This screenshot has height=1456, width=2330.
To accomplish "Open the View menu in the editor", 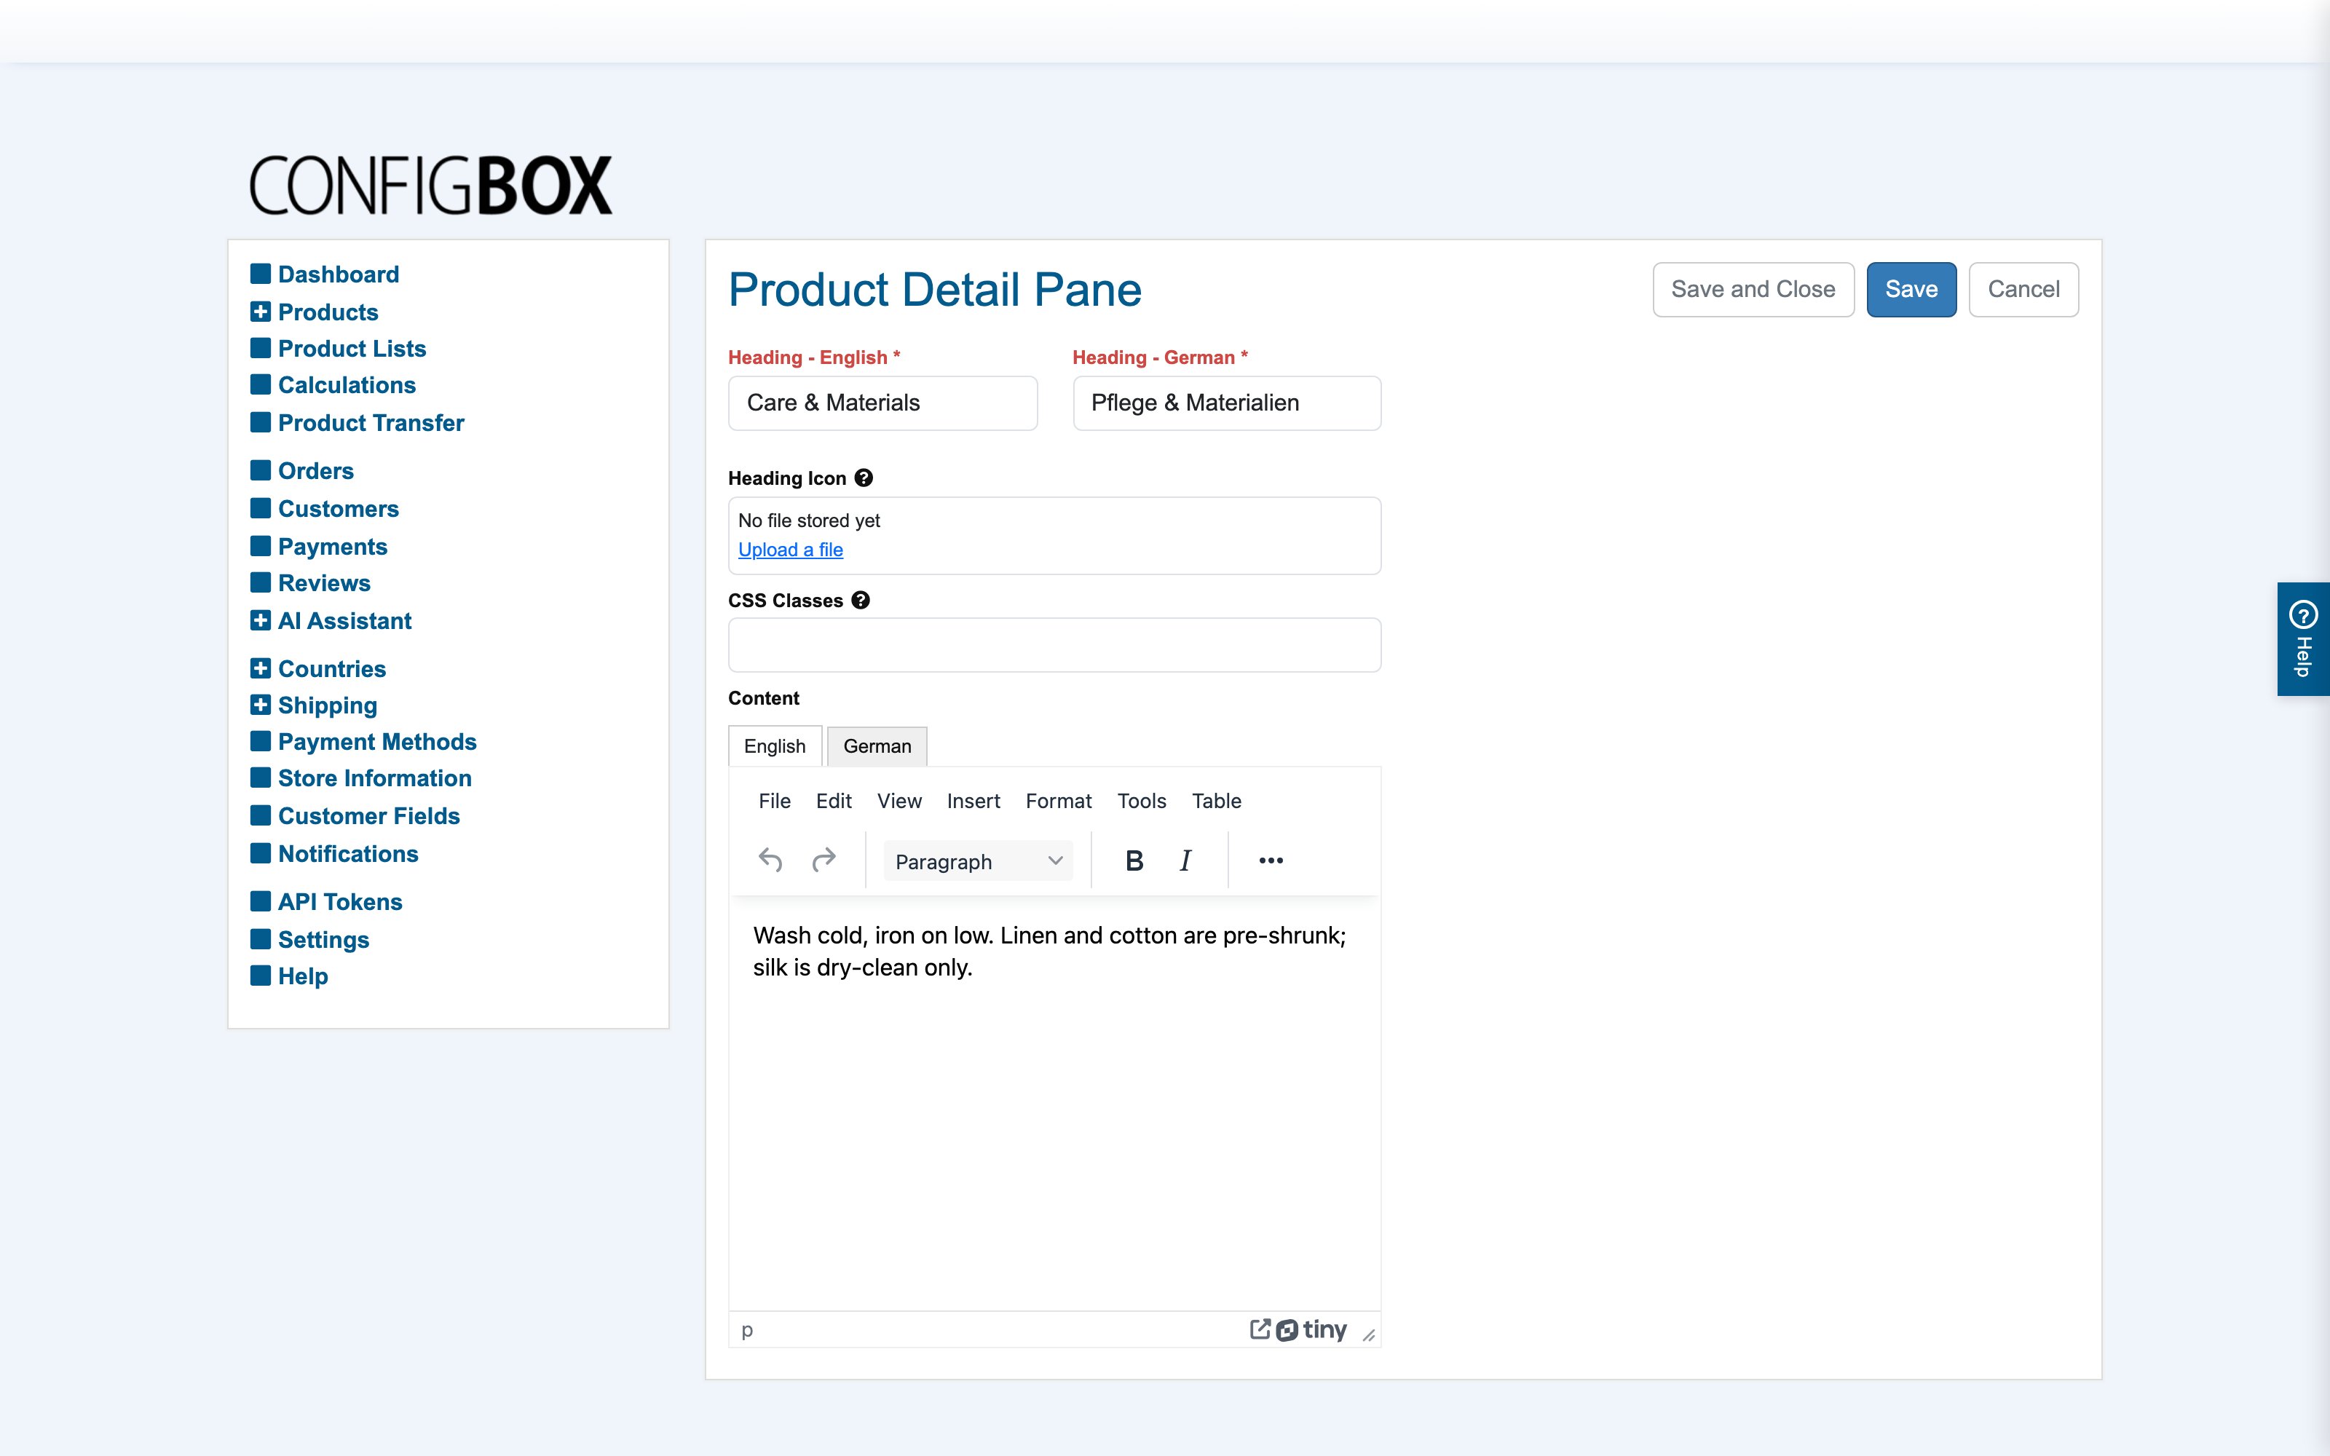I will click(x=899, y=800).
